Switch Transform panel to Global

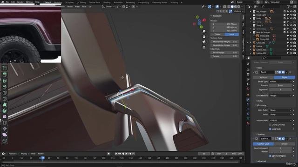click(x=217, y=34)
